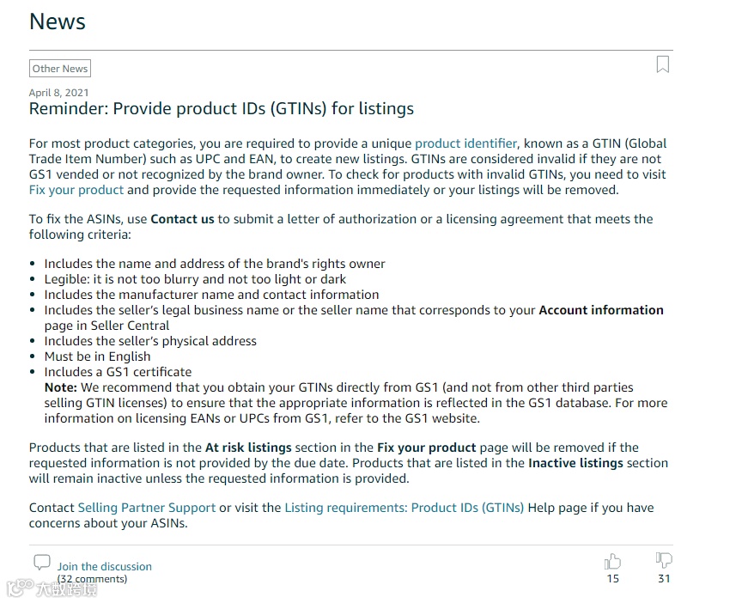Click the speech bubble comments icon

42,563
